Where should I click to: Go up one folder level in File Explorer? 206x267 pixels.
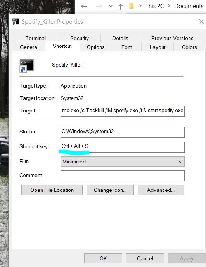(x=121, y=7)
